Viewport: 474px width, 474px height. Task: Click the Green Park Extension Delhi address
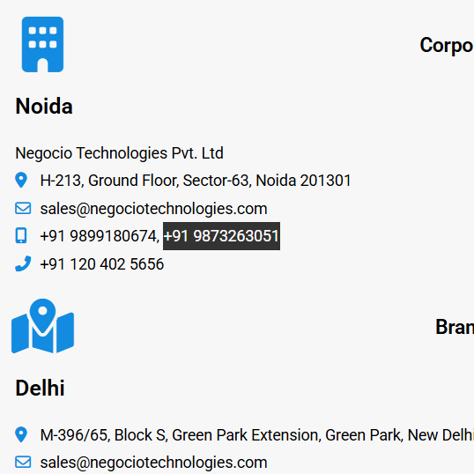tap(257, 435)
